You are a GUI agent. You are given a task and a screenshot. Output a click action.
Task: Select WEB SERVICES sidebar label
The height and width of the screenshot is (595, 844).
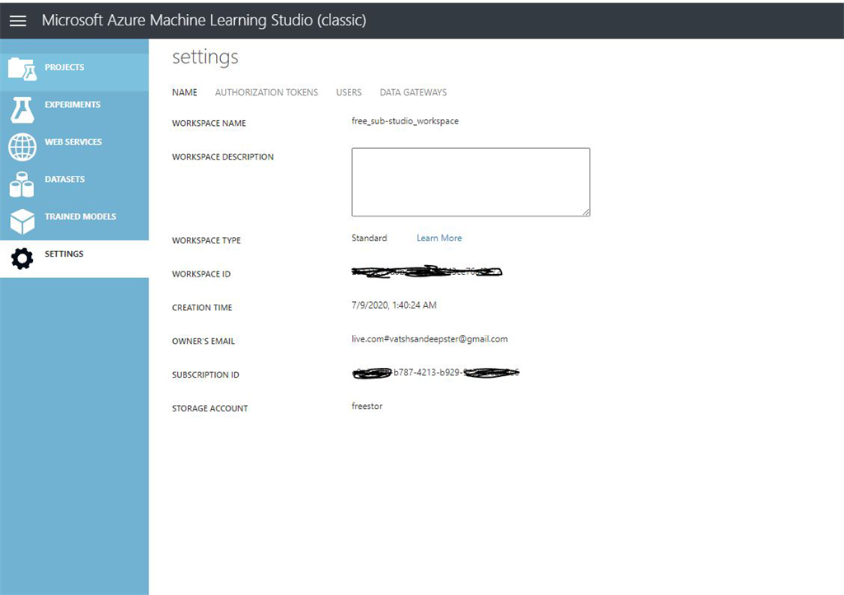[x=73, y=142]
